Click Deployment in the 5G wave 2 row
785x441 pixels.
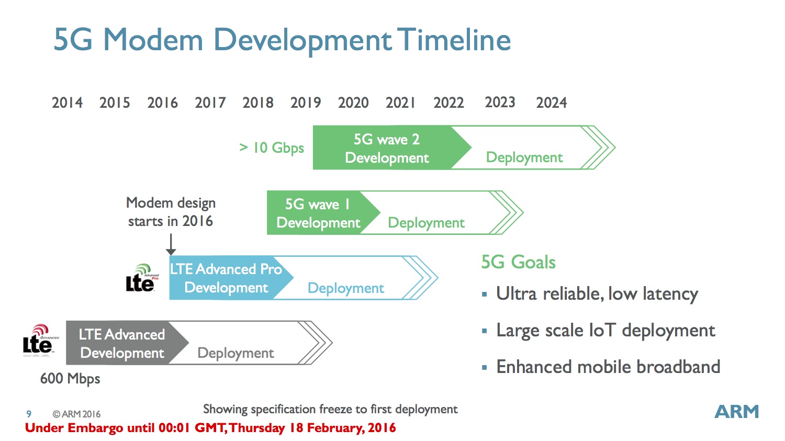(524, 157)
